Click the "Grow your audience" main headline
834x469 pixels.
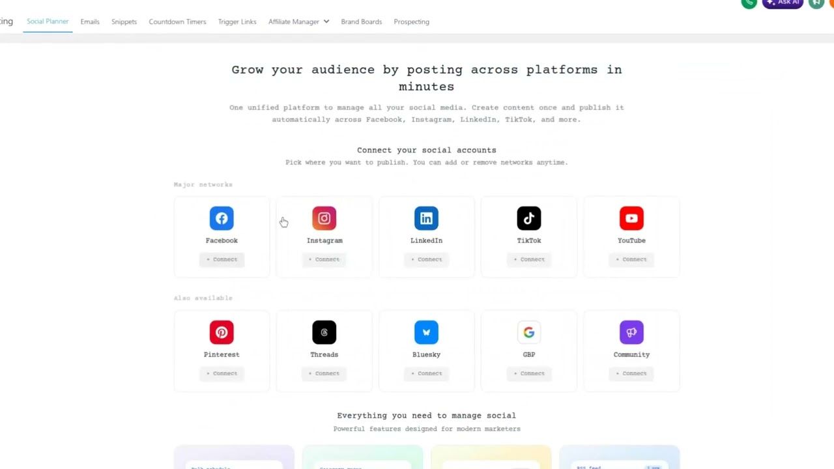tap(426, 78)
